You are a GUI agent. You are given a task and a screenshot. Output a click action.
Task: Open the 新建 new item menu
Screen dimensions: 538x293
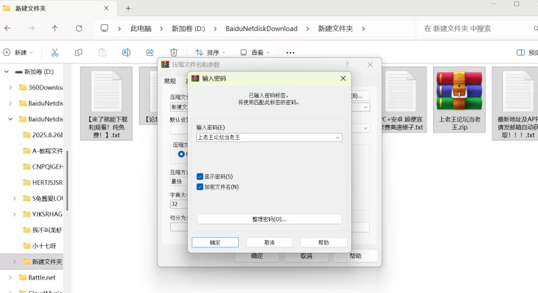18,52
